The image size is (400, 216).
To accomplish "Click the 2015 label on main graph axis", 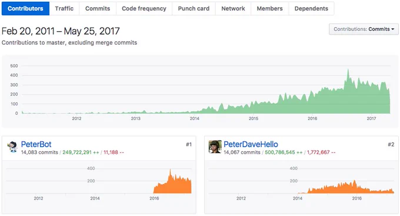I will [x=254, y=118].
